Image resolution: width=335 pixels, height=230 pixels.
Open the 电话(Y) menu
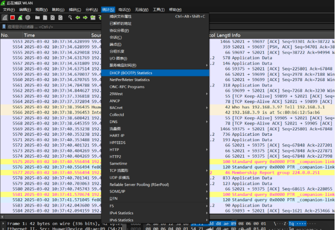pyautogui.click(x=125, y=10)
